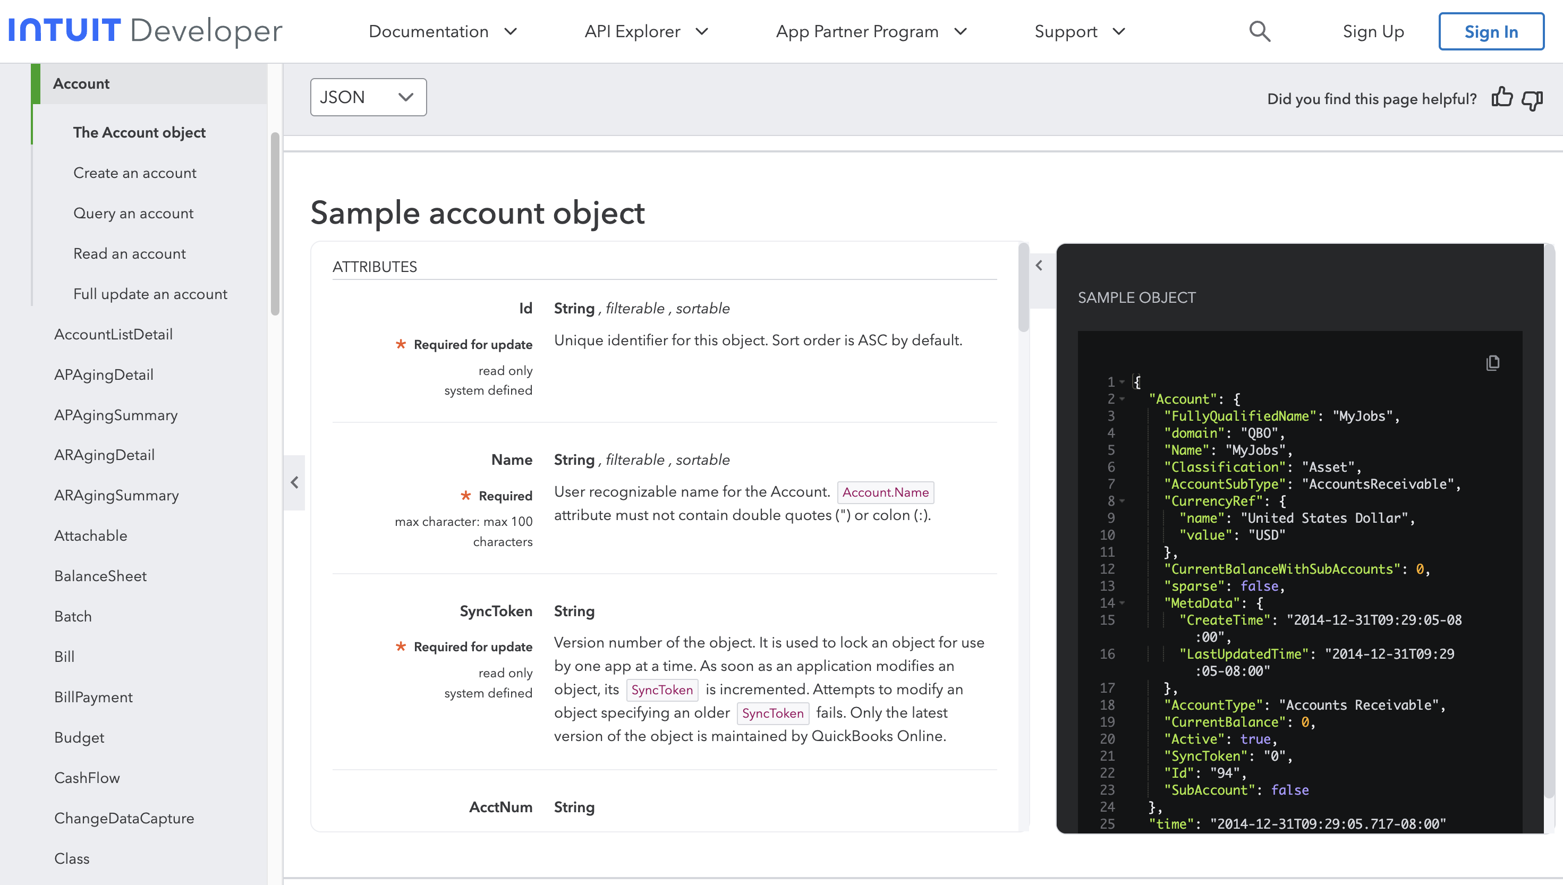The width and height of the screenshot is (1563, 885).
Task: Click the SAMPLE OBJECT label
Action: click(x=1136, y=298)
